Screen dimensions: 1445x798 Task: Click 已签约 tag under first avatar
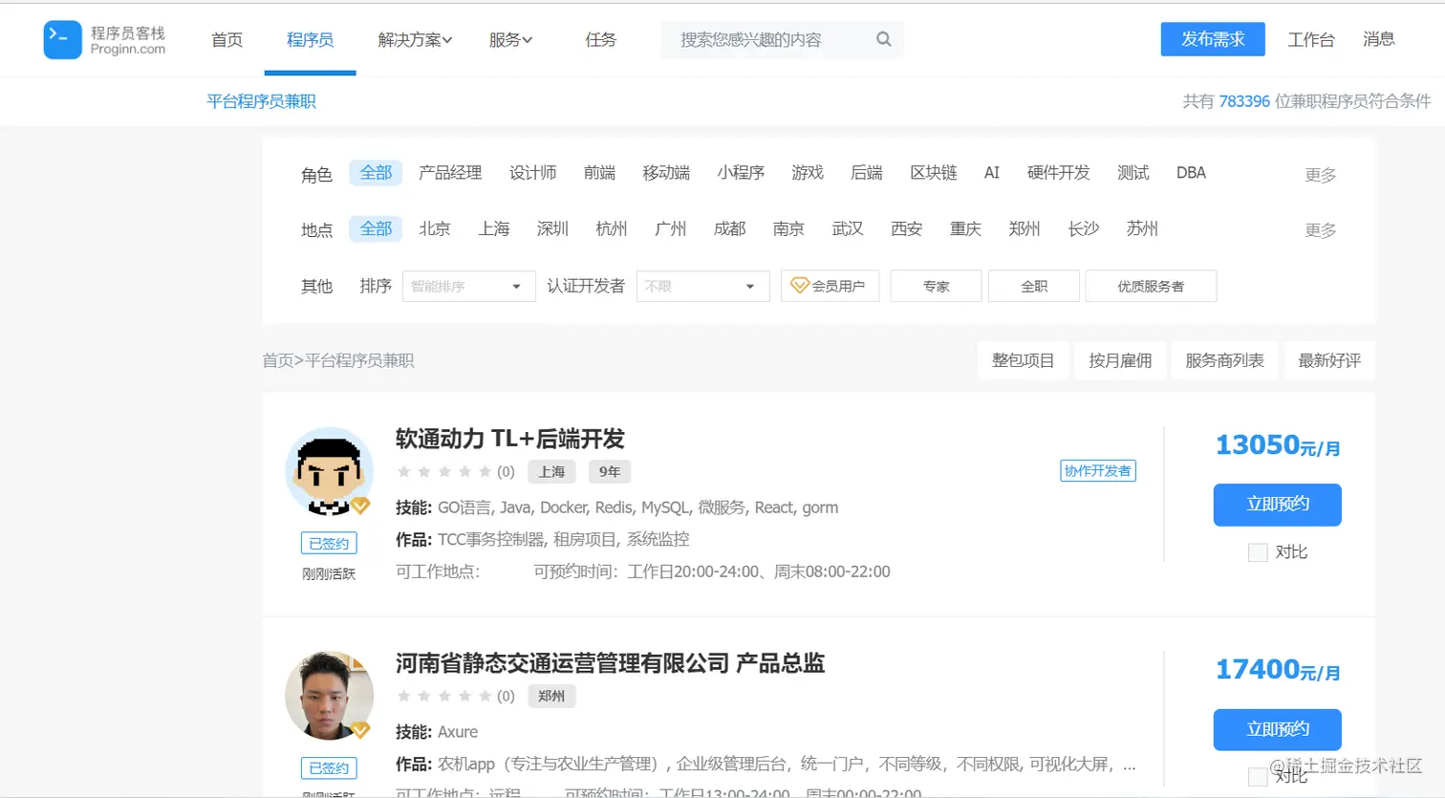(329, 544)
